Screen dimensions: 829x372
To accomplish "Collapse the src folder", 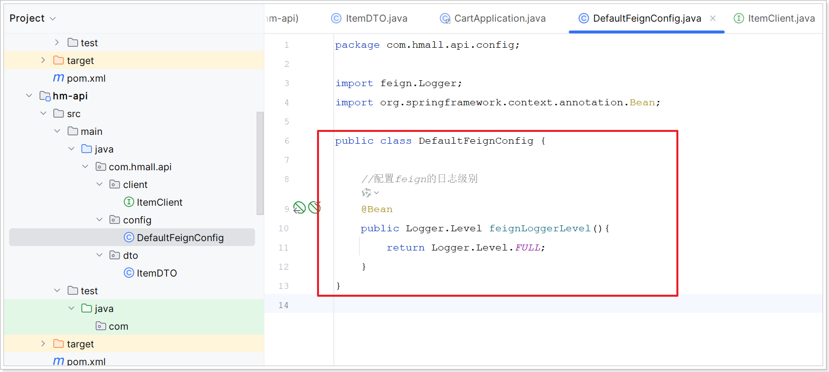I will point(43,114).
